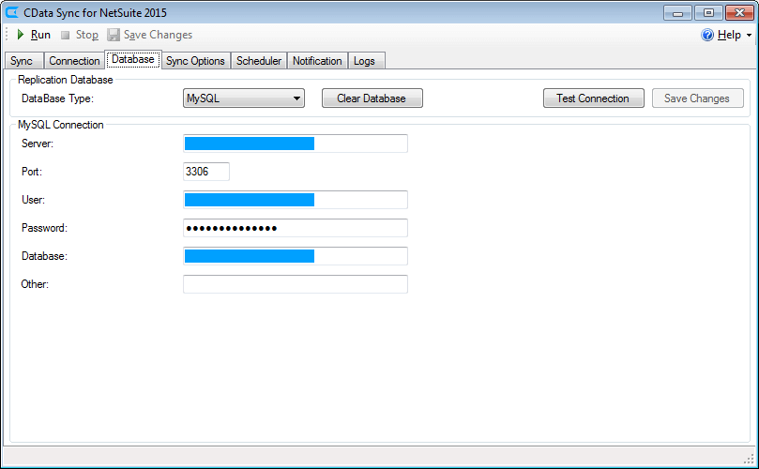Go to the Scheduler tab
759x469 pixels.
coord(259,61)
